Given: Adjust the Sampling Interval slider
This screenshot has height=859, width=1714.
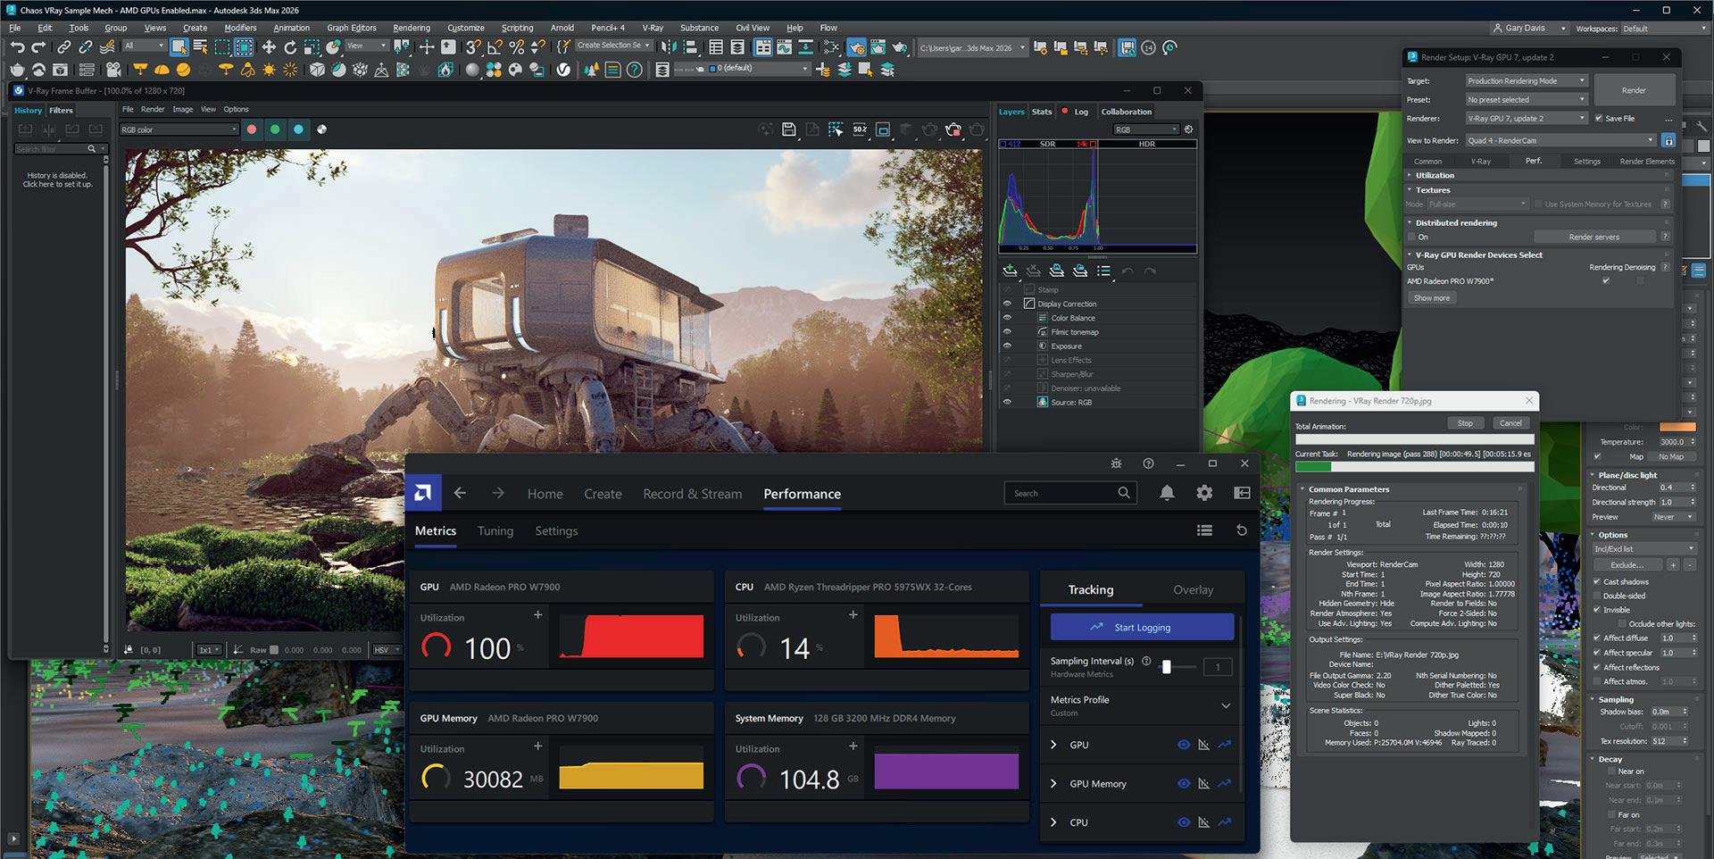Looking at the screenshot, I should point(1166,667).
